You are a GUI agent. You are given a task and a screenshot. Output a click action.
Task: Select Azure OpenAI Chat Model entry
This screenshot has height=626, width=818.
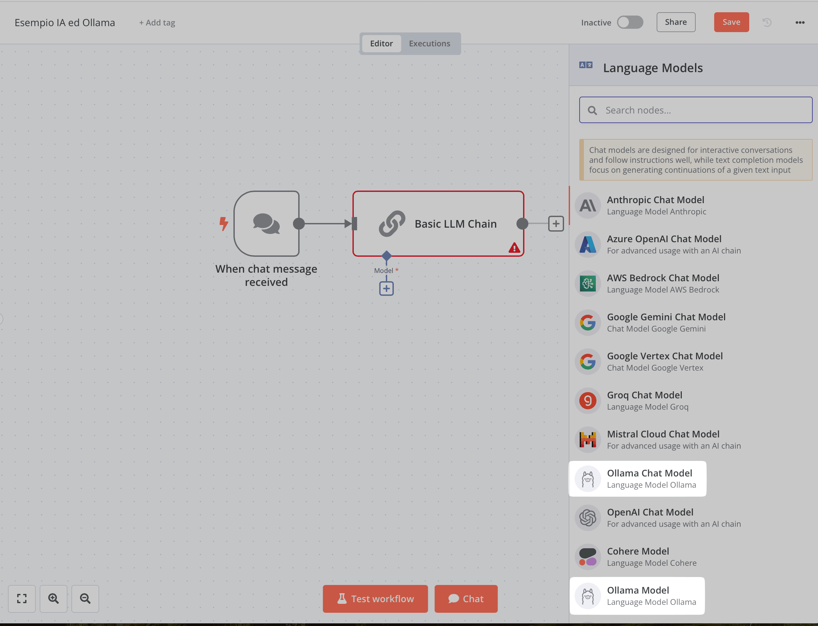point(693,245)
